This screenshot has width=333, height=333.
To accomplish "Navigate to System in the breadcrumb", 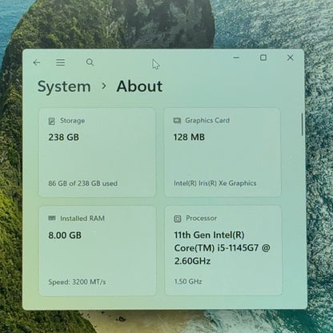I will click(x=64, y=87).
